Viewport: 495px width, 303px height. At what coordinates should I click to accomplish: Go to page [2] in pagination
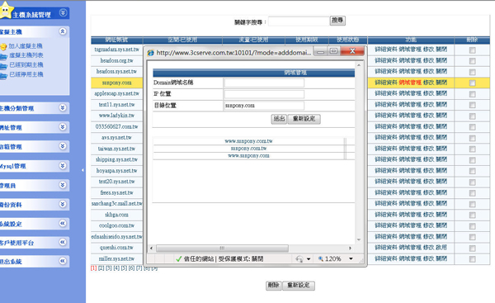coord(101,268)
